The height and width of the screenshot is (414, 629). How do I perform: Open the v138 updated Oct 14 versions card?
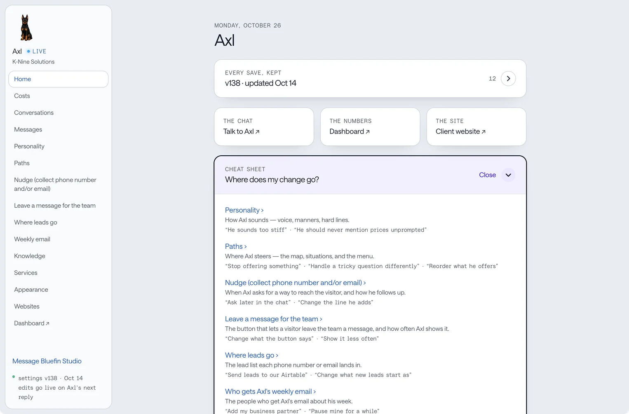pos(370,79)
